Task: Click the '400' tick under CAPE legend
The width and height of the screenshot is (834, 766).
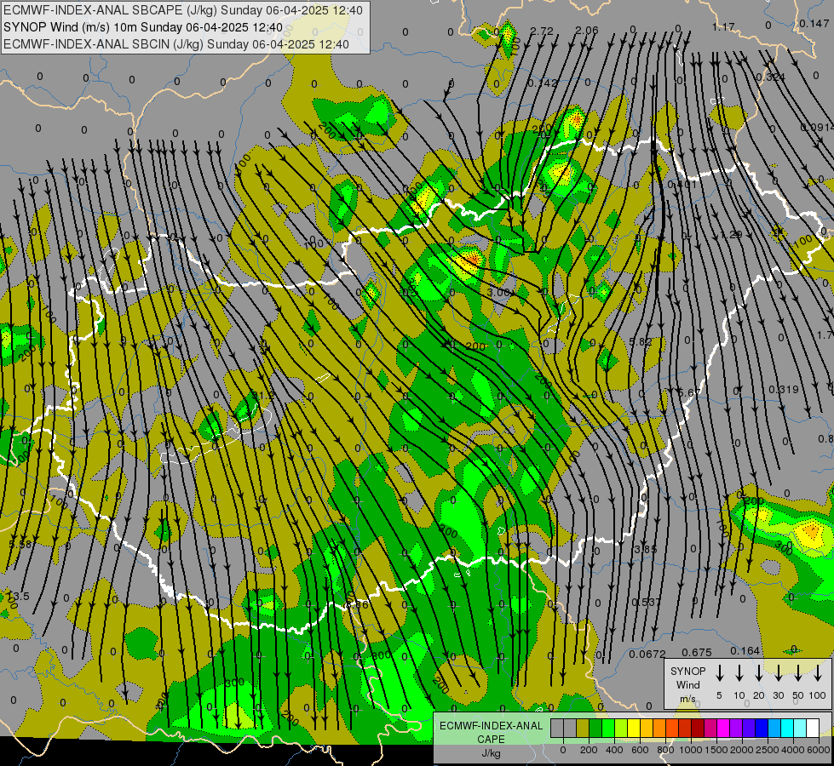Action: (x=614, y=750)
